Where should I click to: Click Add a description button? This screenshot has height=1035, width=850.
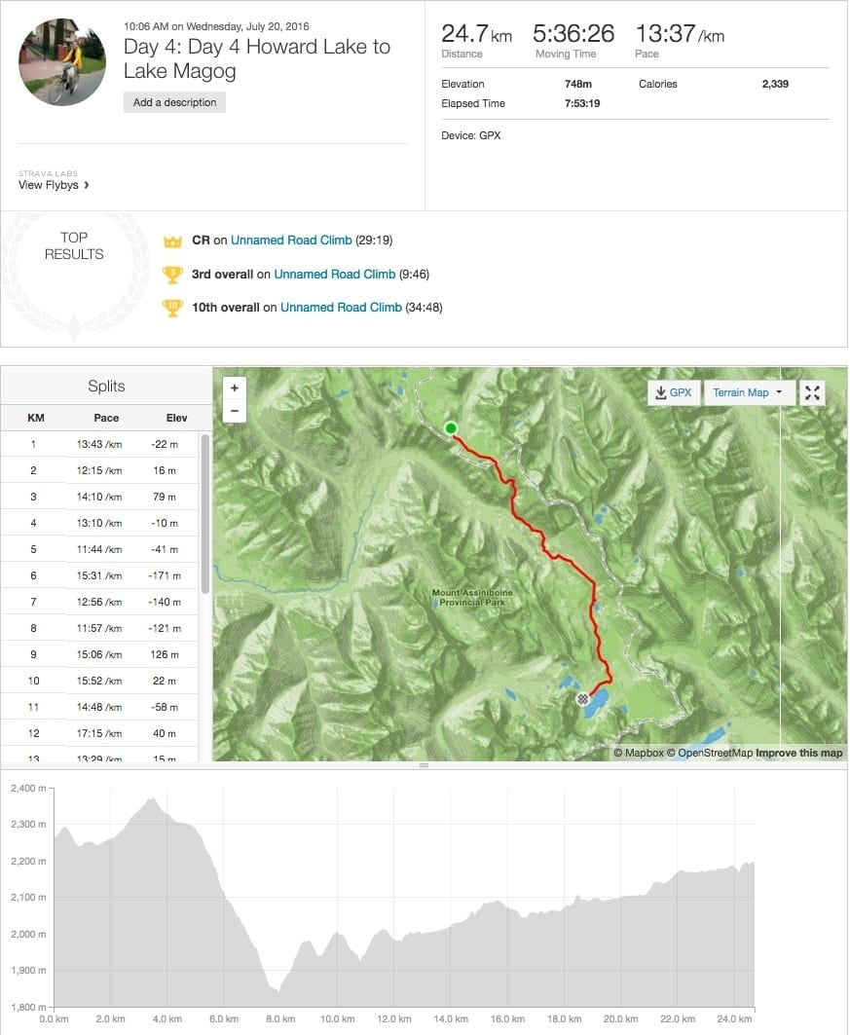(x=174, y=102)
